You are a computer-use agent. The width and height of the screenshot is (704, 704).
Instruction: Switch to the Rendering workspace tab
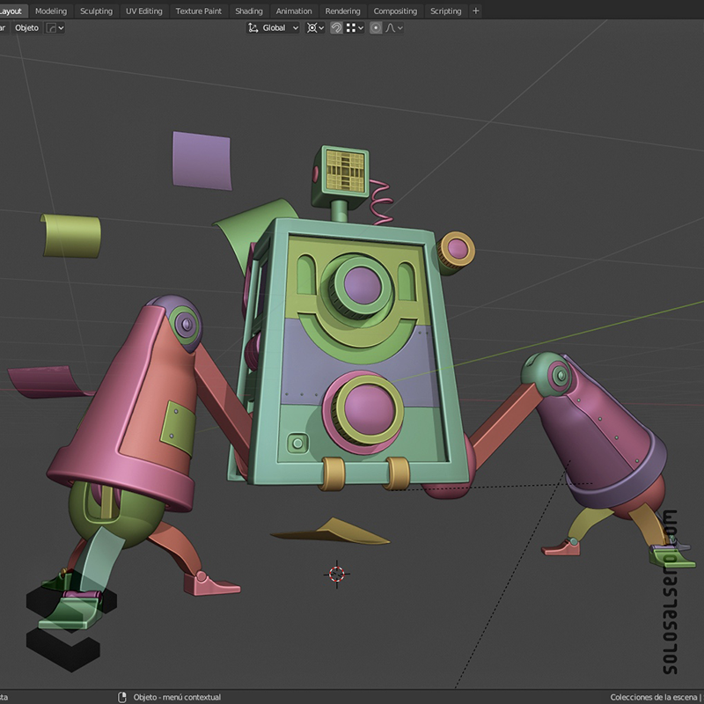coord(342,11)
